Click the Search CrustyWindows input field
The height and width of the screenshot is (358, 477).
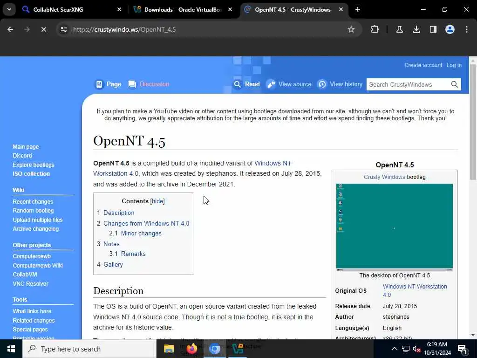click(x=408, y=85)
